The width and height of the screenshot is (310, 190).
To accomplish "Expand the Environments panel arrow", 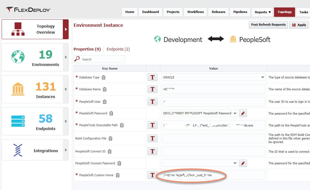I will [x=66, y=57].
